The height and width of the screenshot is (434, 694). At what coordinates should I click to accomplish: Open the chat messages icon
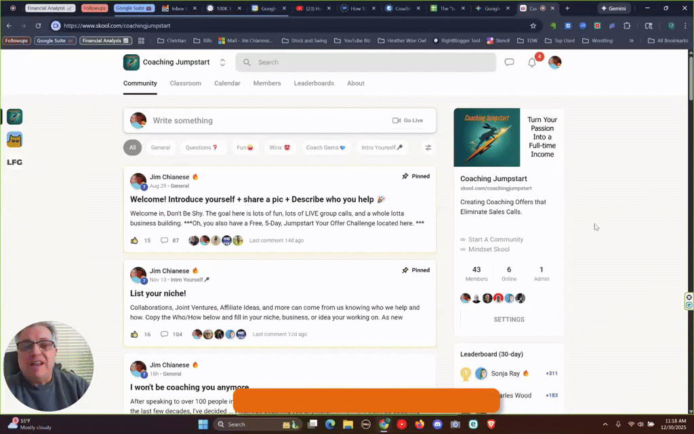(x=509, y=62)
